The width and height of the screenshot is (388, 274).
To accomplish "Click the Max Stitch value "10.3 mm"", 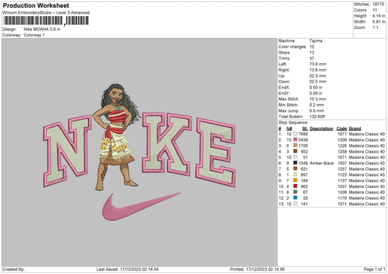I will pos(318,99).
